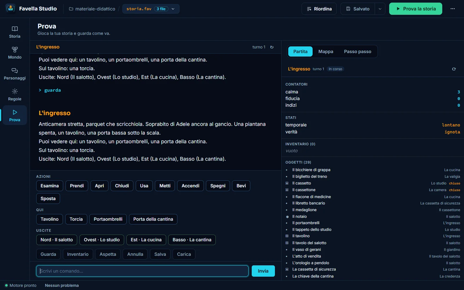464x290 pixels.
Task: Open the materiale-didattico folder
Action: tap(92, 9)
